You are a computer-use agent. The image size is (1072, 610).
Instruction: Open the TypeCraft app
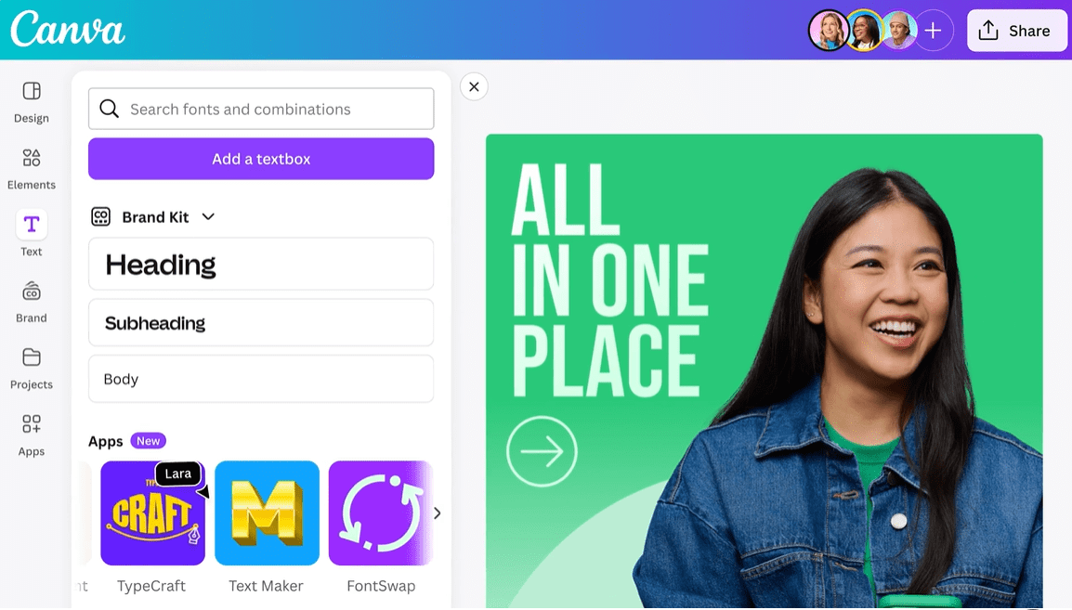pos(152,513)
